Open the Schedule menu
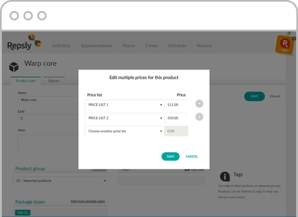298x217 pixels. 177,46
